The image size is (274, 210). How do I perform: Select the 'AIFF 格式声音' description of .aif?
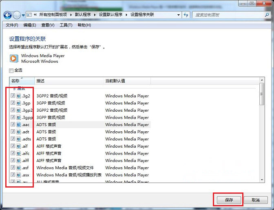click(49, 146)
